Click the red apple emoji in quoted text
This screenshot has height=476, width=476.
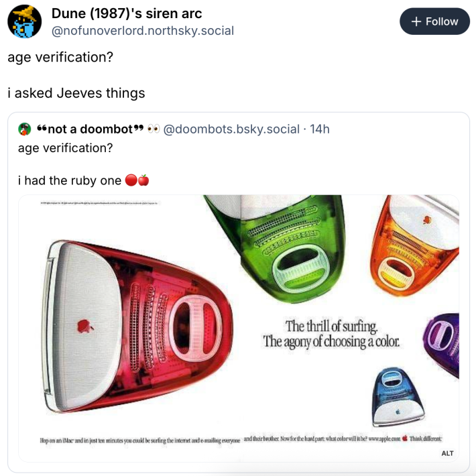click(143, 180)
